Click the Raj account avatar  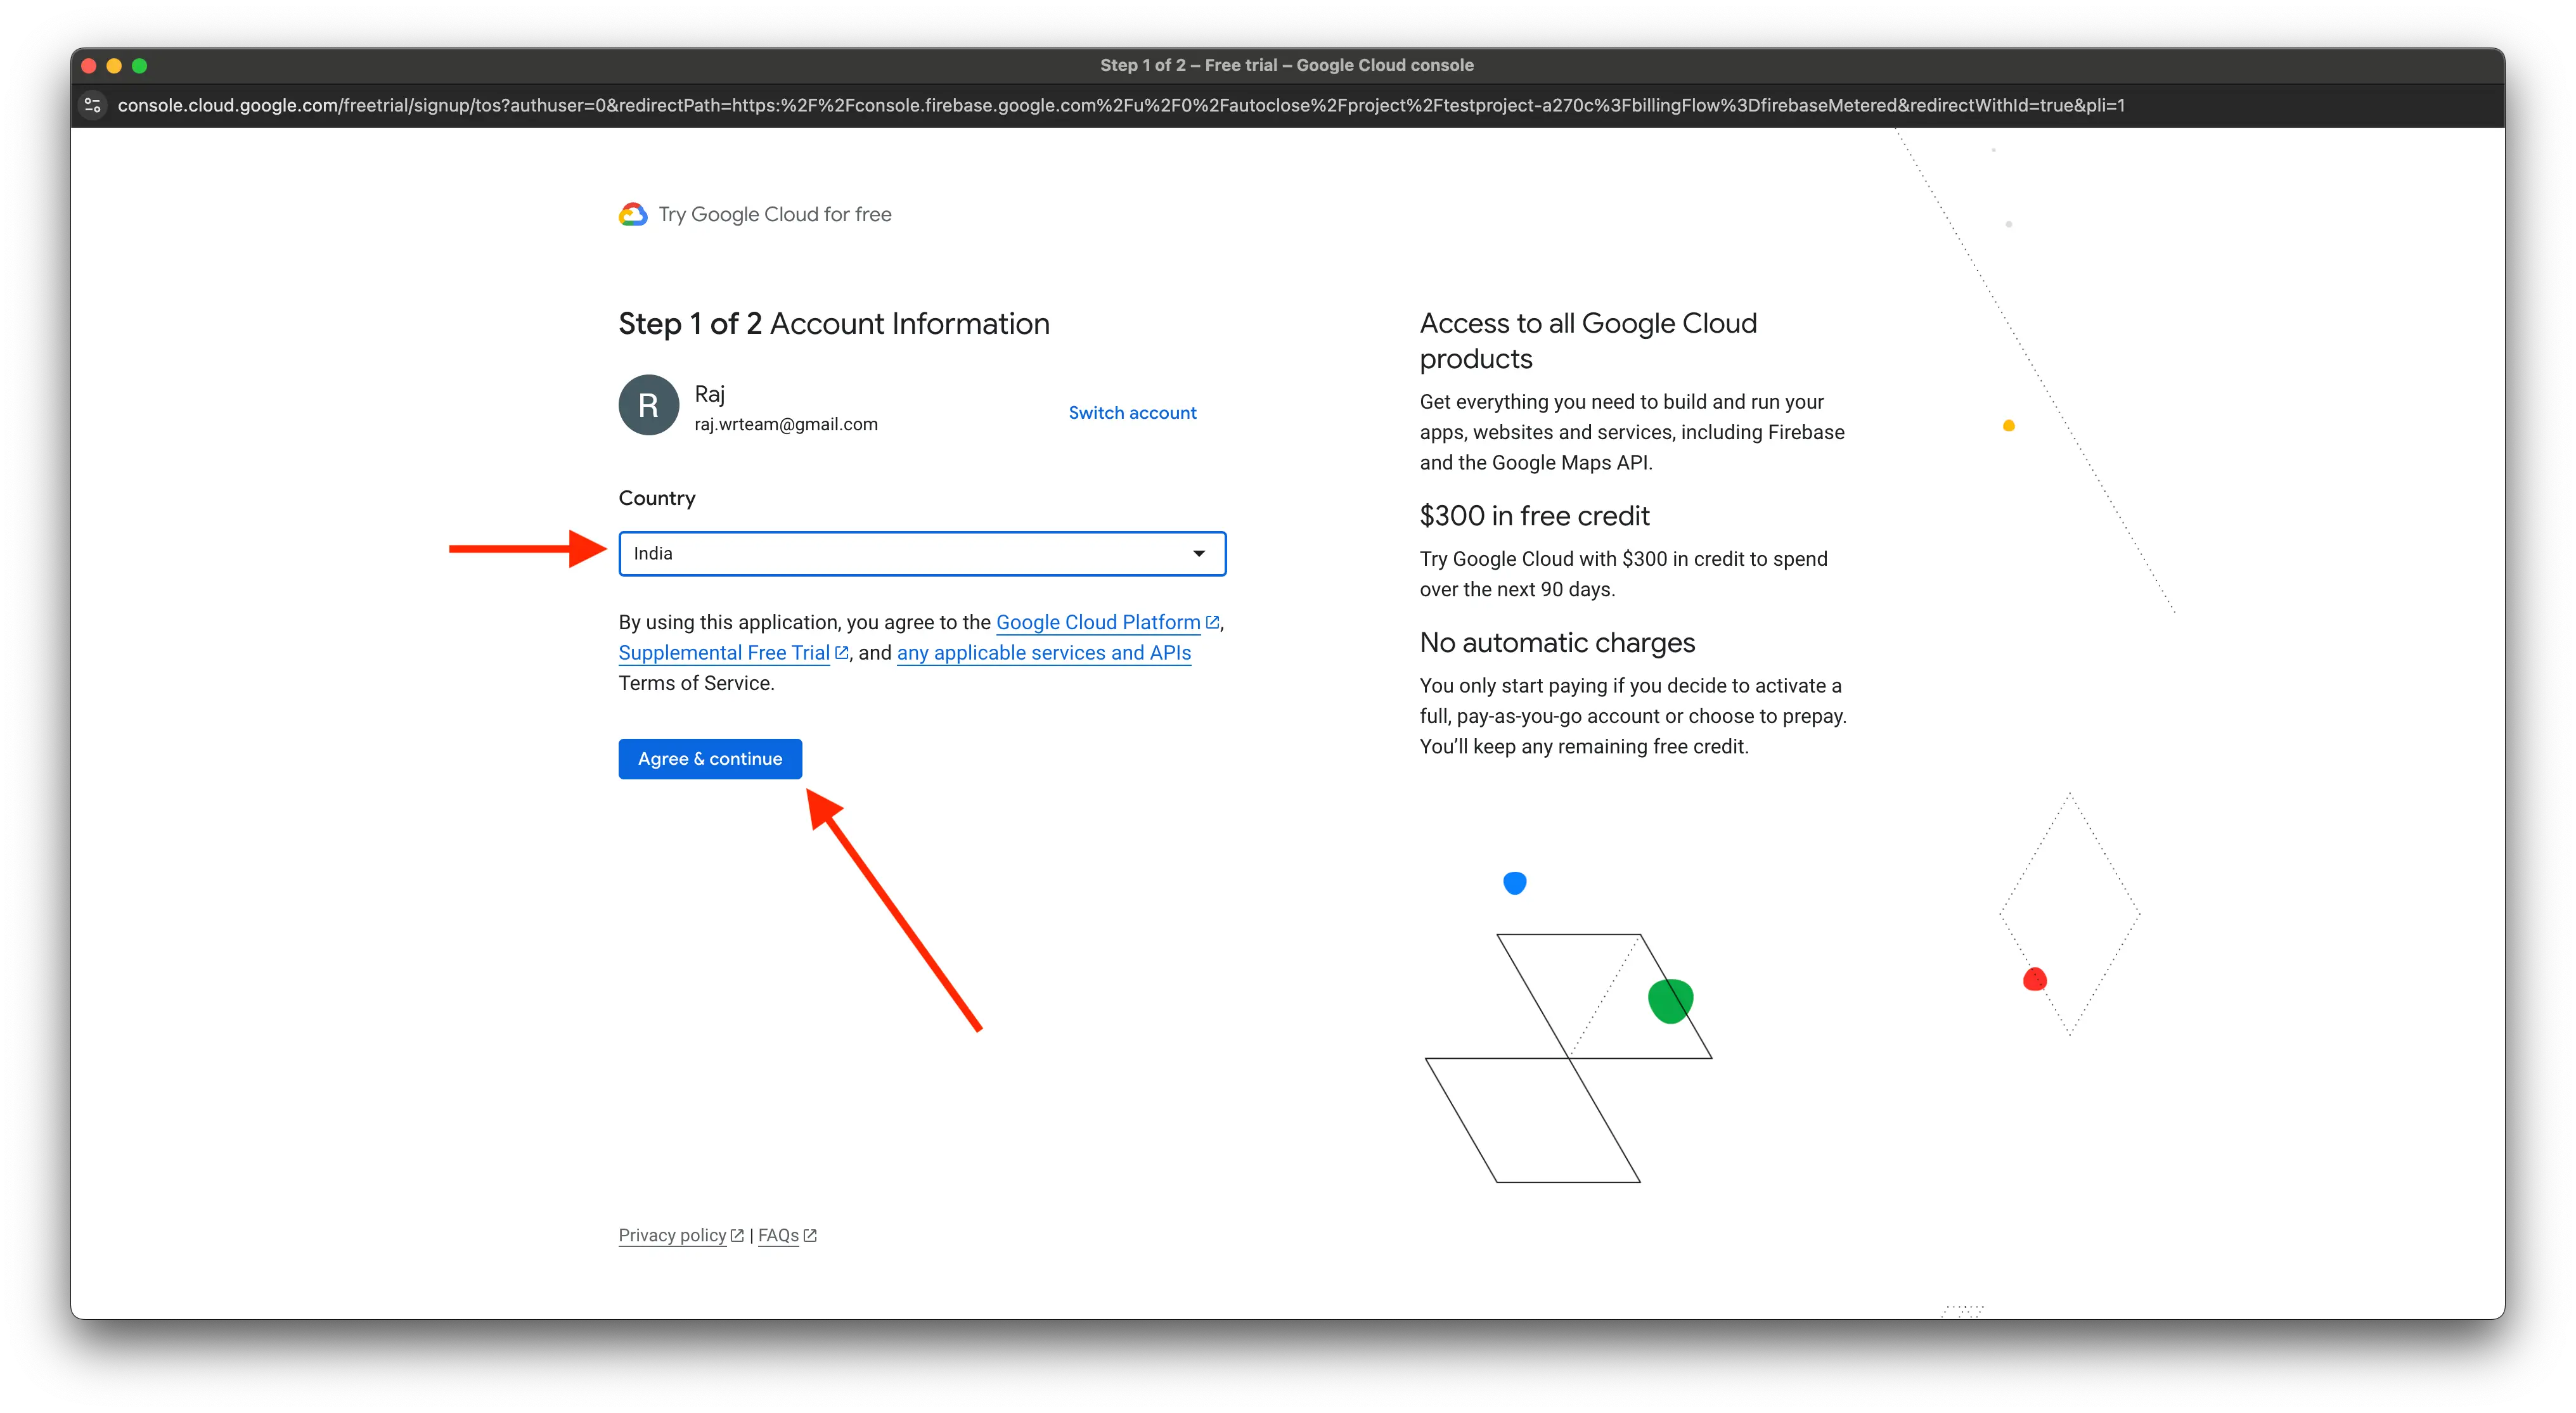(x=648, y=405)
